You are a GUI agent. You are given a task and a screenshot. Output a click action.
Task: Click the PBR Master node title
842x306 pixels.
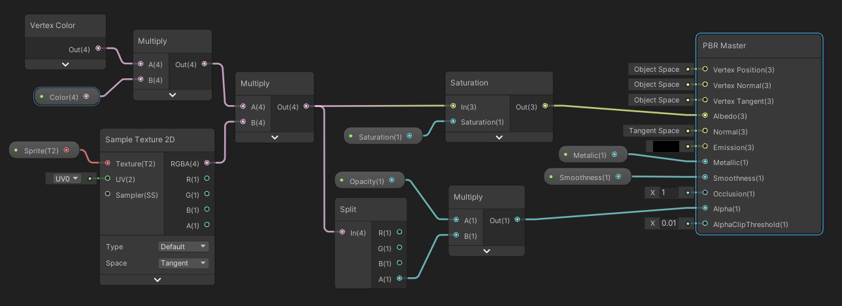coord(724,46)
